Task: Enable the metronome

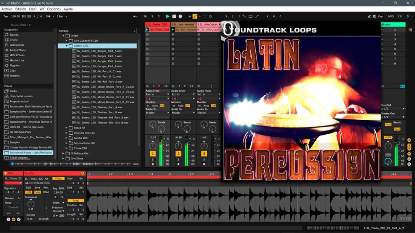Action: [48, 17]
